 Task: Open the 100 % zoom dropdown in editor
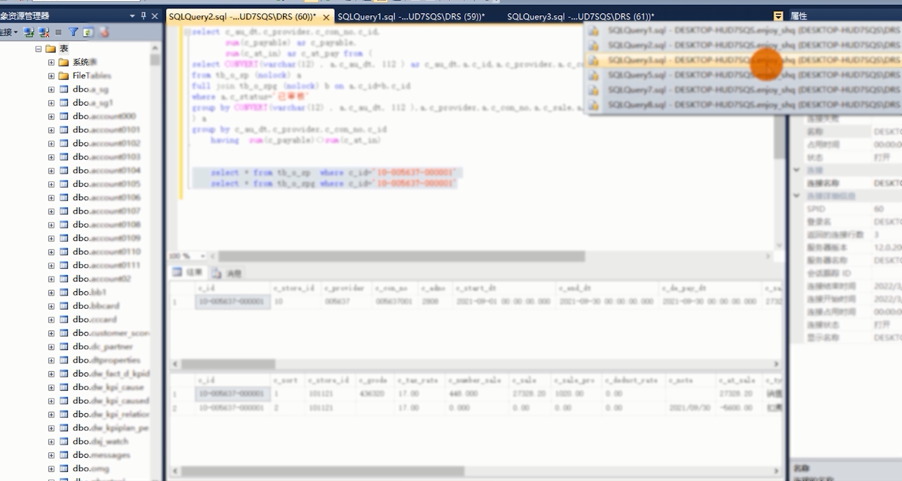[x=203, y=256]
